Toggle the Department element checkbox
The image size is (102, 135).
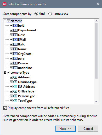point(11,30)
